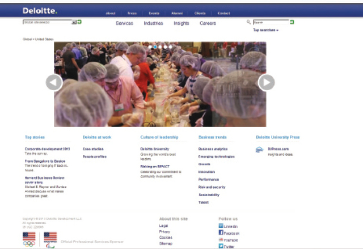Open the Facebook social icon
The width and height of the screenshot is (363, 249).
(x=221, y=233)
